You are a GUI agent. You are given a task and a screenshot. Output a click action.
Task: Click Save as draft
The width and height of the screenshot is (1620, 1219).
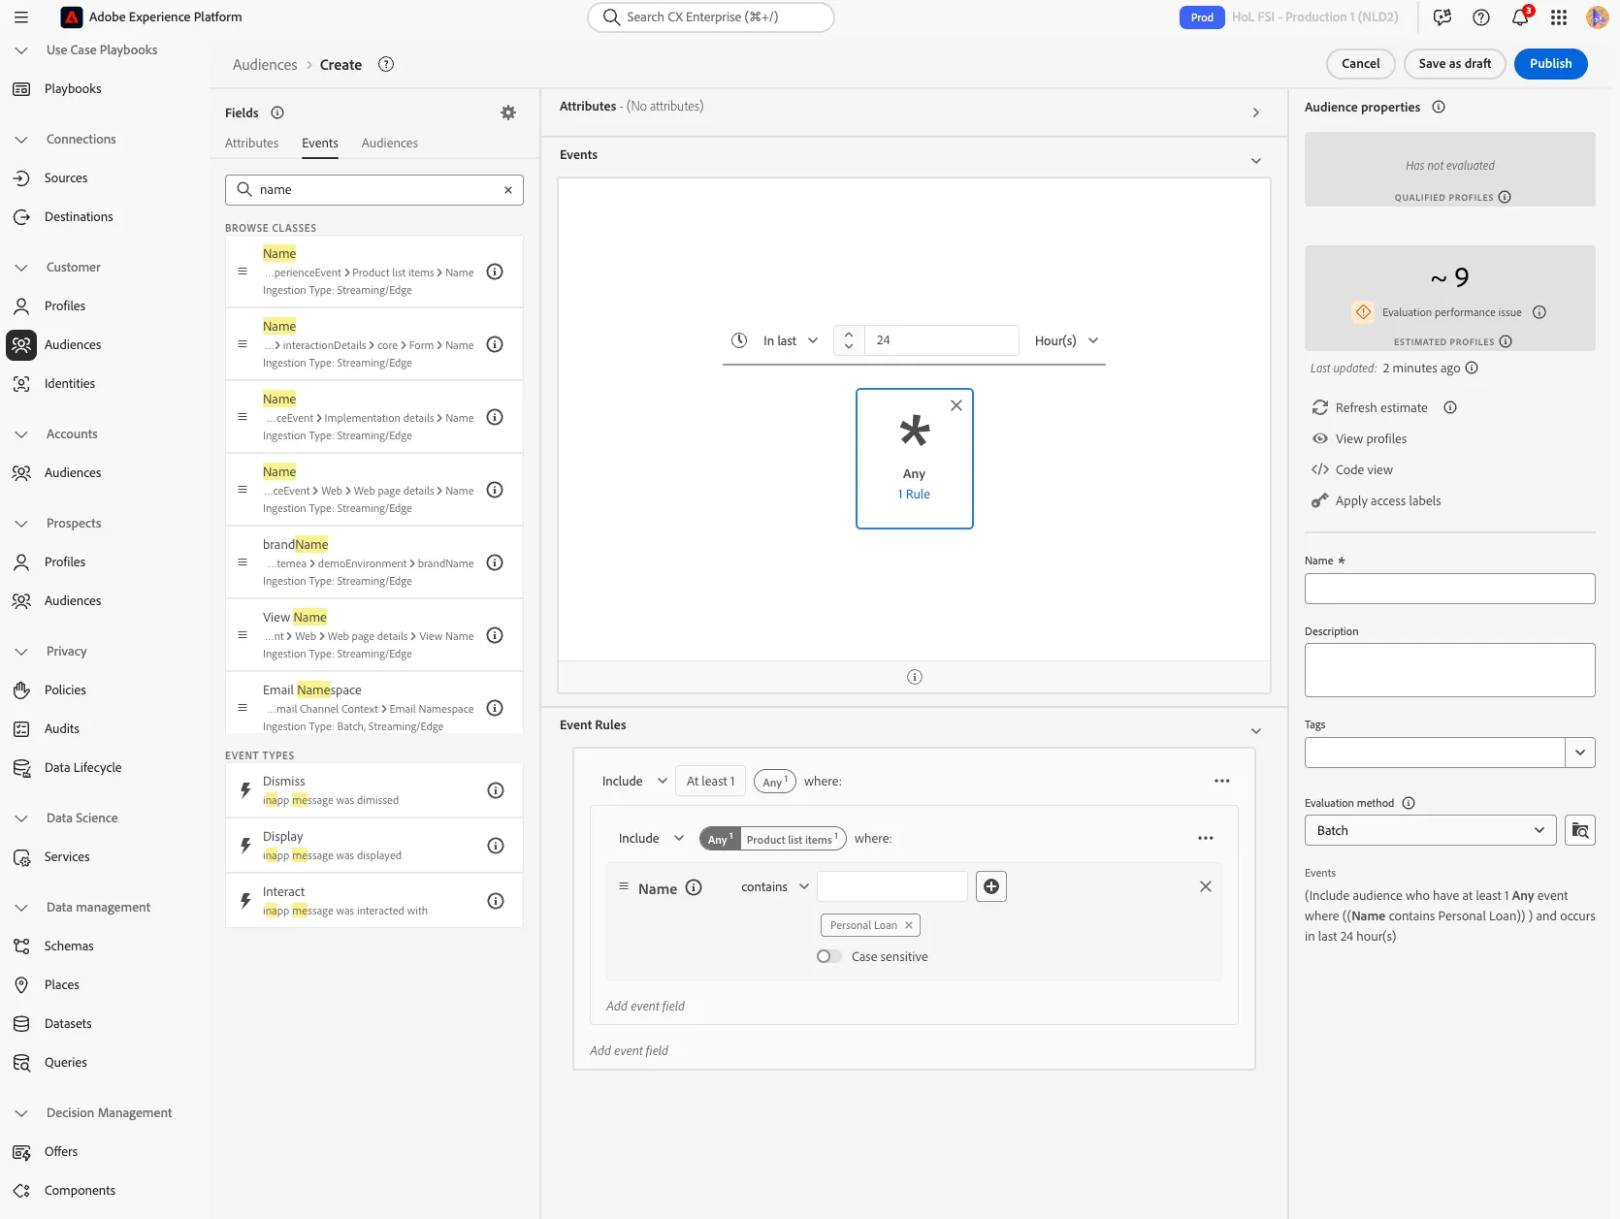point(1455,64)
